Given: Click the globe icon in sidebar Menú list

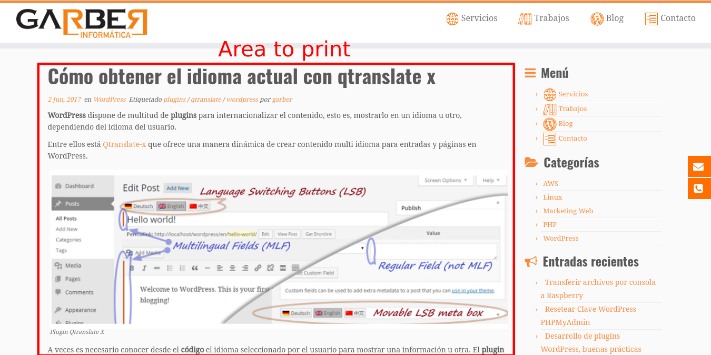Looking at the screenshot, I should tap(550, 94).
